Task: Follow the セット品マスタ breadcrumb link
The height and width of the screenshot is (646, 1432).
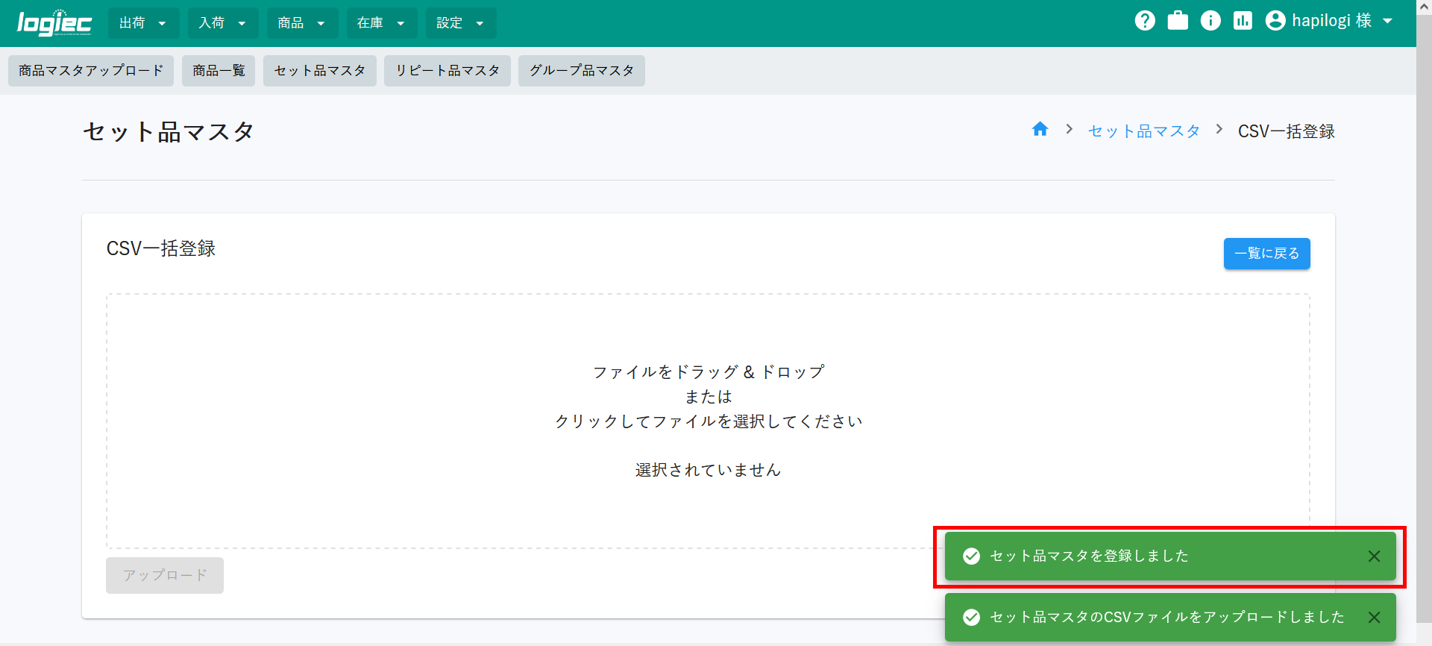Action: pyautogui.click(x=1144, y=131)
